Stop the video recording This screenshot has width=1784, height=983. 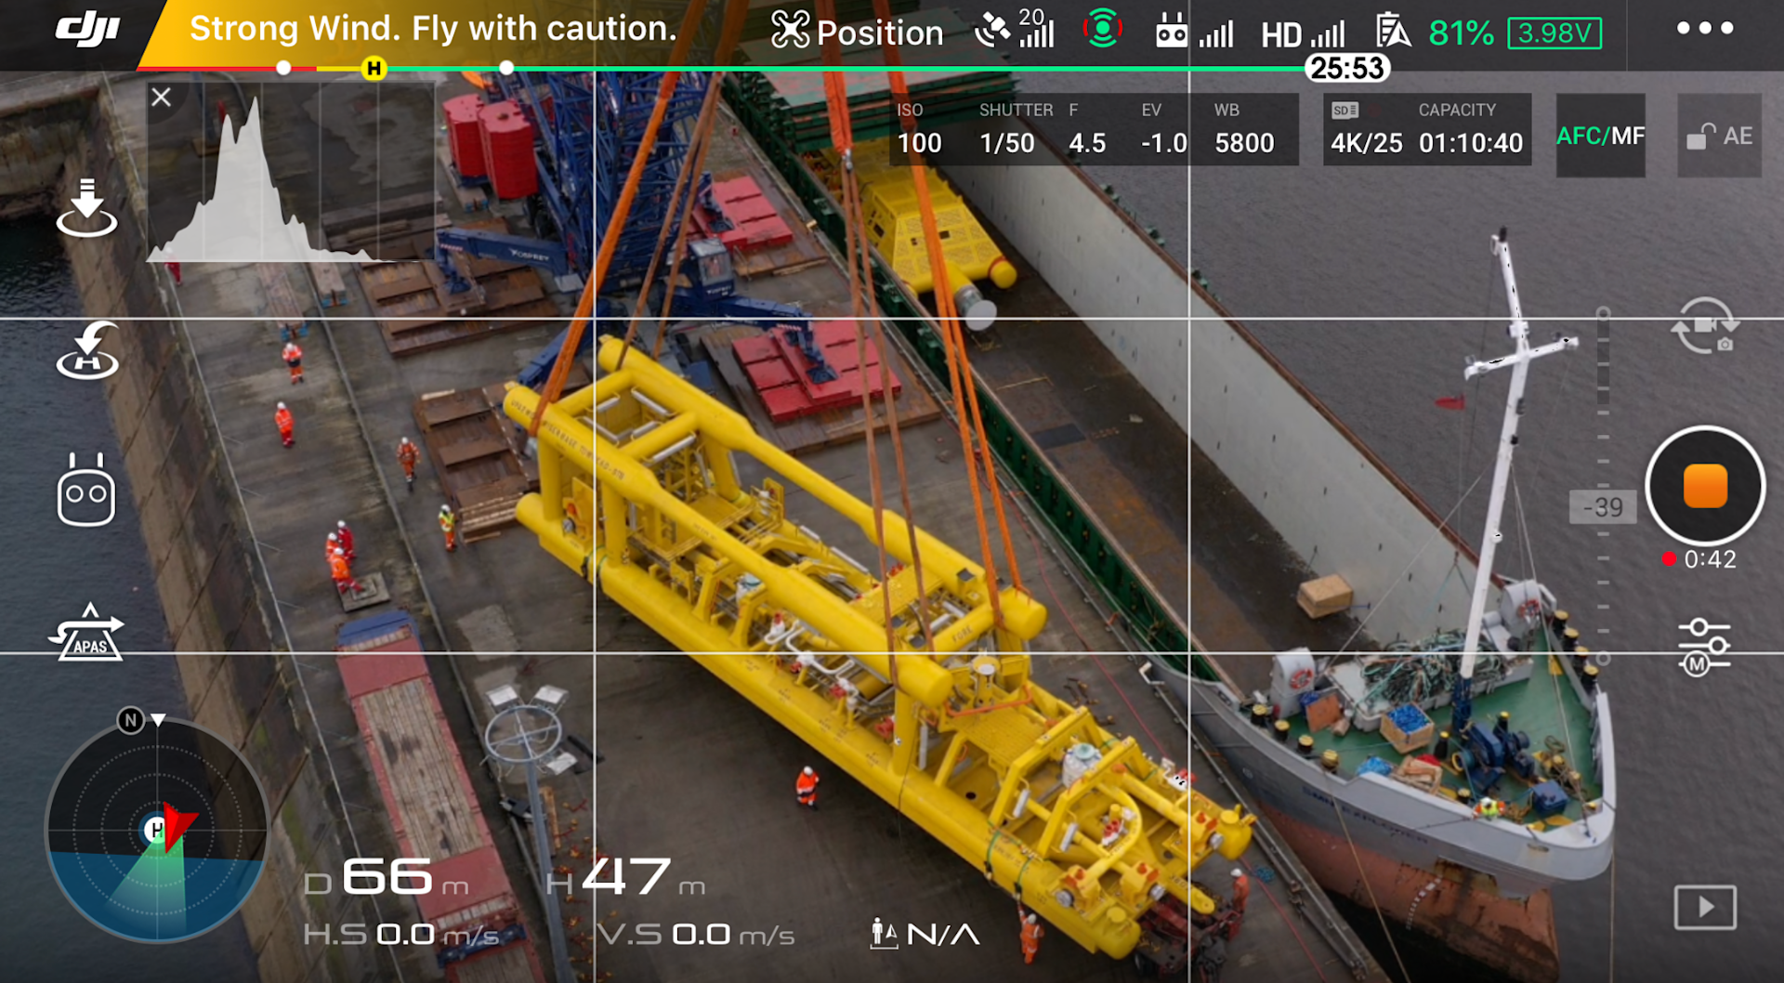pyautogui.click(x=1705, y=486)
